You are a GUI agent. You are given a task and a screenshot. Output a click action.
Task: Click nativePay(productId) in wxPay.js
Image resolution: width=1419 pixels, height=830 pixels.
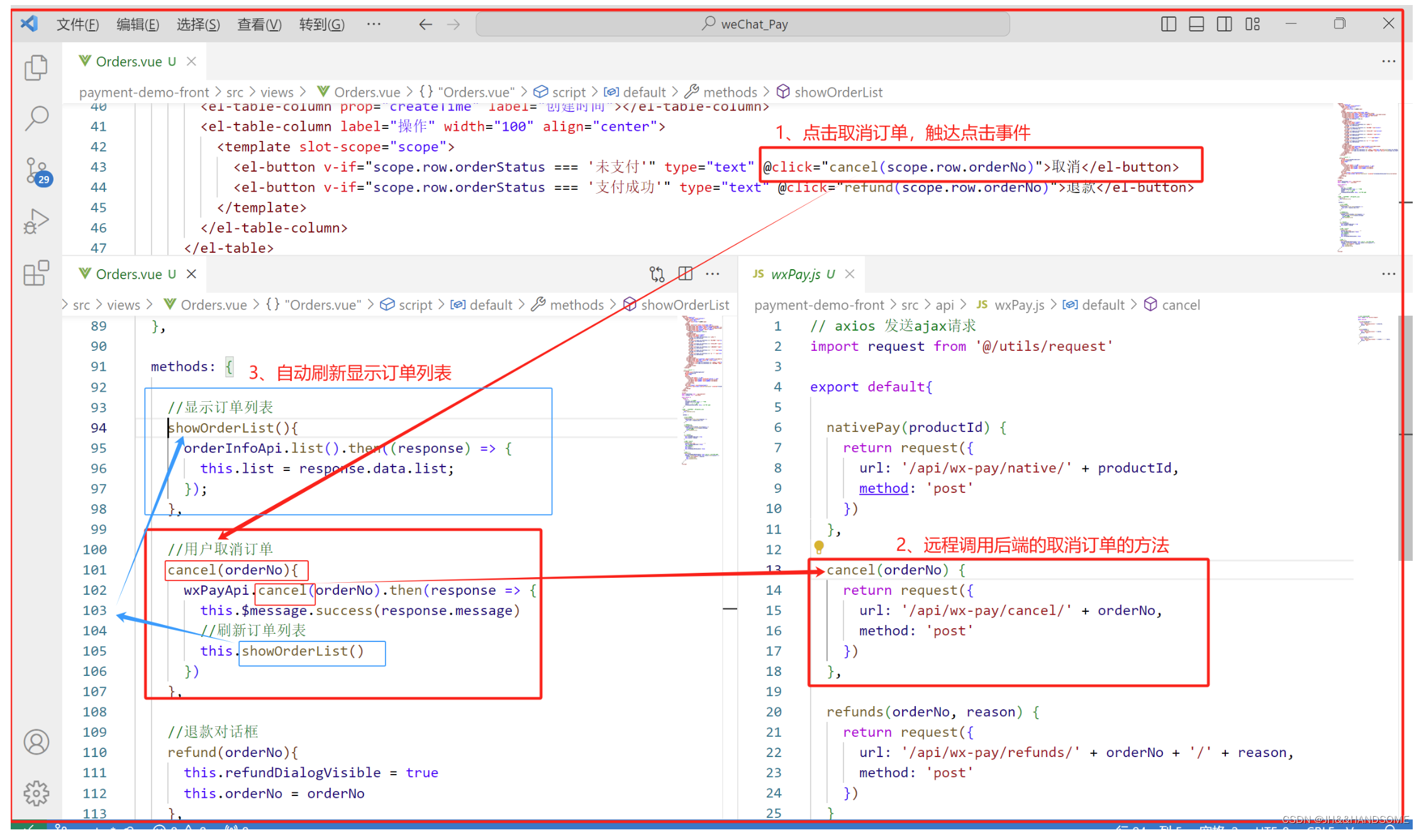908,428
